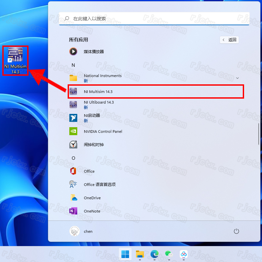This screenshot has height=262, width=262.
Task: Click the 返回 back button
Action: 229,40
